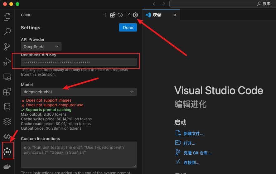Click the 'Cache writes price' line

coord(56,119)
